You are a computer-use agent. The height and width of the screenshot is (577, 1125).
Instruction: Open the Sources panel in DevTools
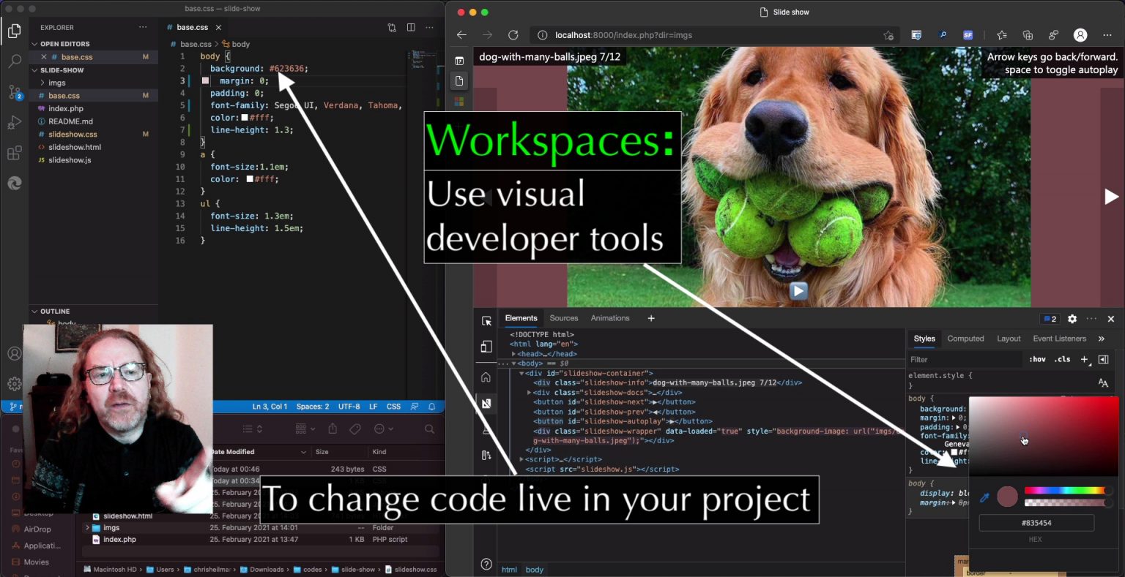[563, 318]
